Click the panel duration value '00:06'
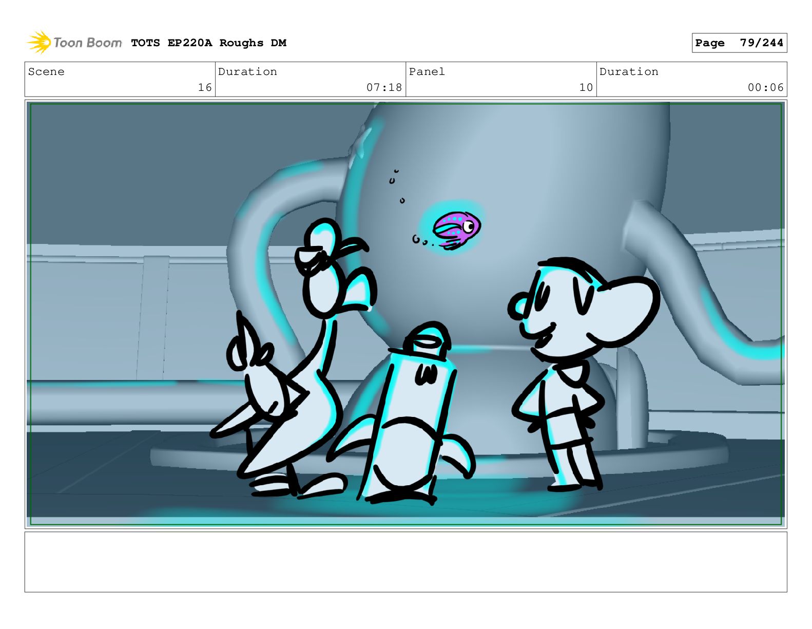 (765, 88)
